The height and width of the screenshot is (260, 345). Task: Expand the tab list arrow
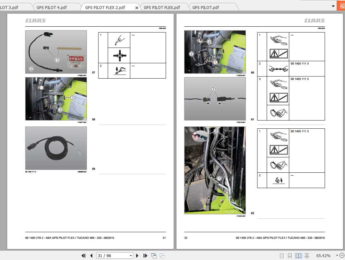(x=333, y=6)
